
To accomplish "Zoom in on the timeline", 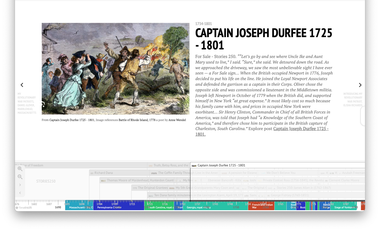I will click(x=20, y=169).
